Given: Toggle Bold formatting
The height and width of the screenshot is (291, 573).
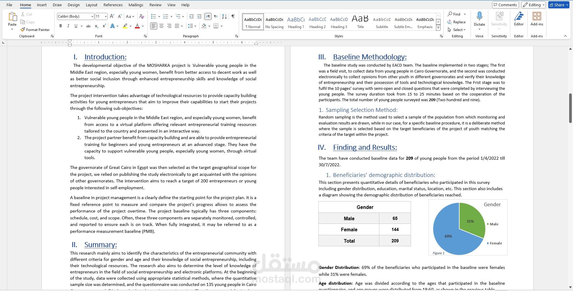Looking at the screenshot, I should (61, 26).
